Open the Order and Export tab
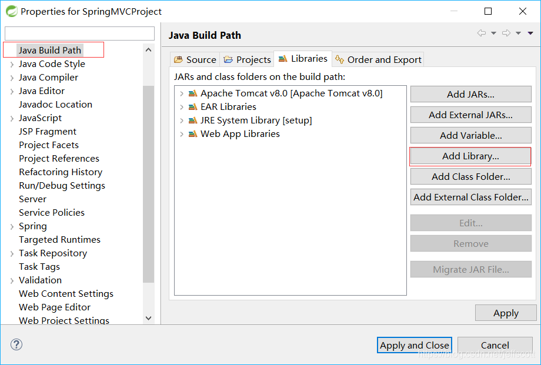Viewport: 541px width, 365px height. click(378, 59)
